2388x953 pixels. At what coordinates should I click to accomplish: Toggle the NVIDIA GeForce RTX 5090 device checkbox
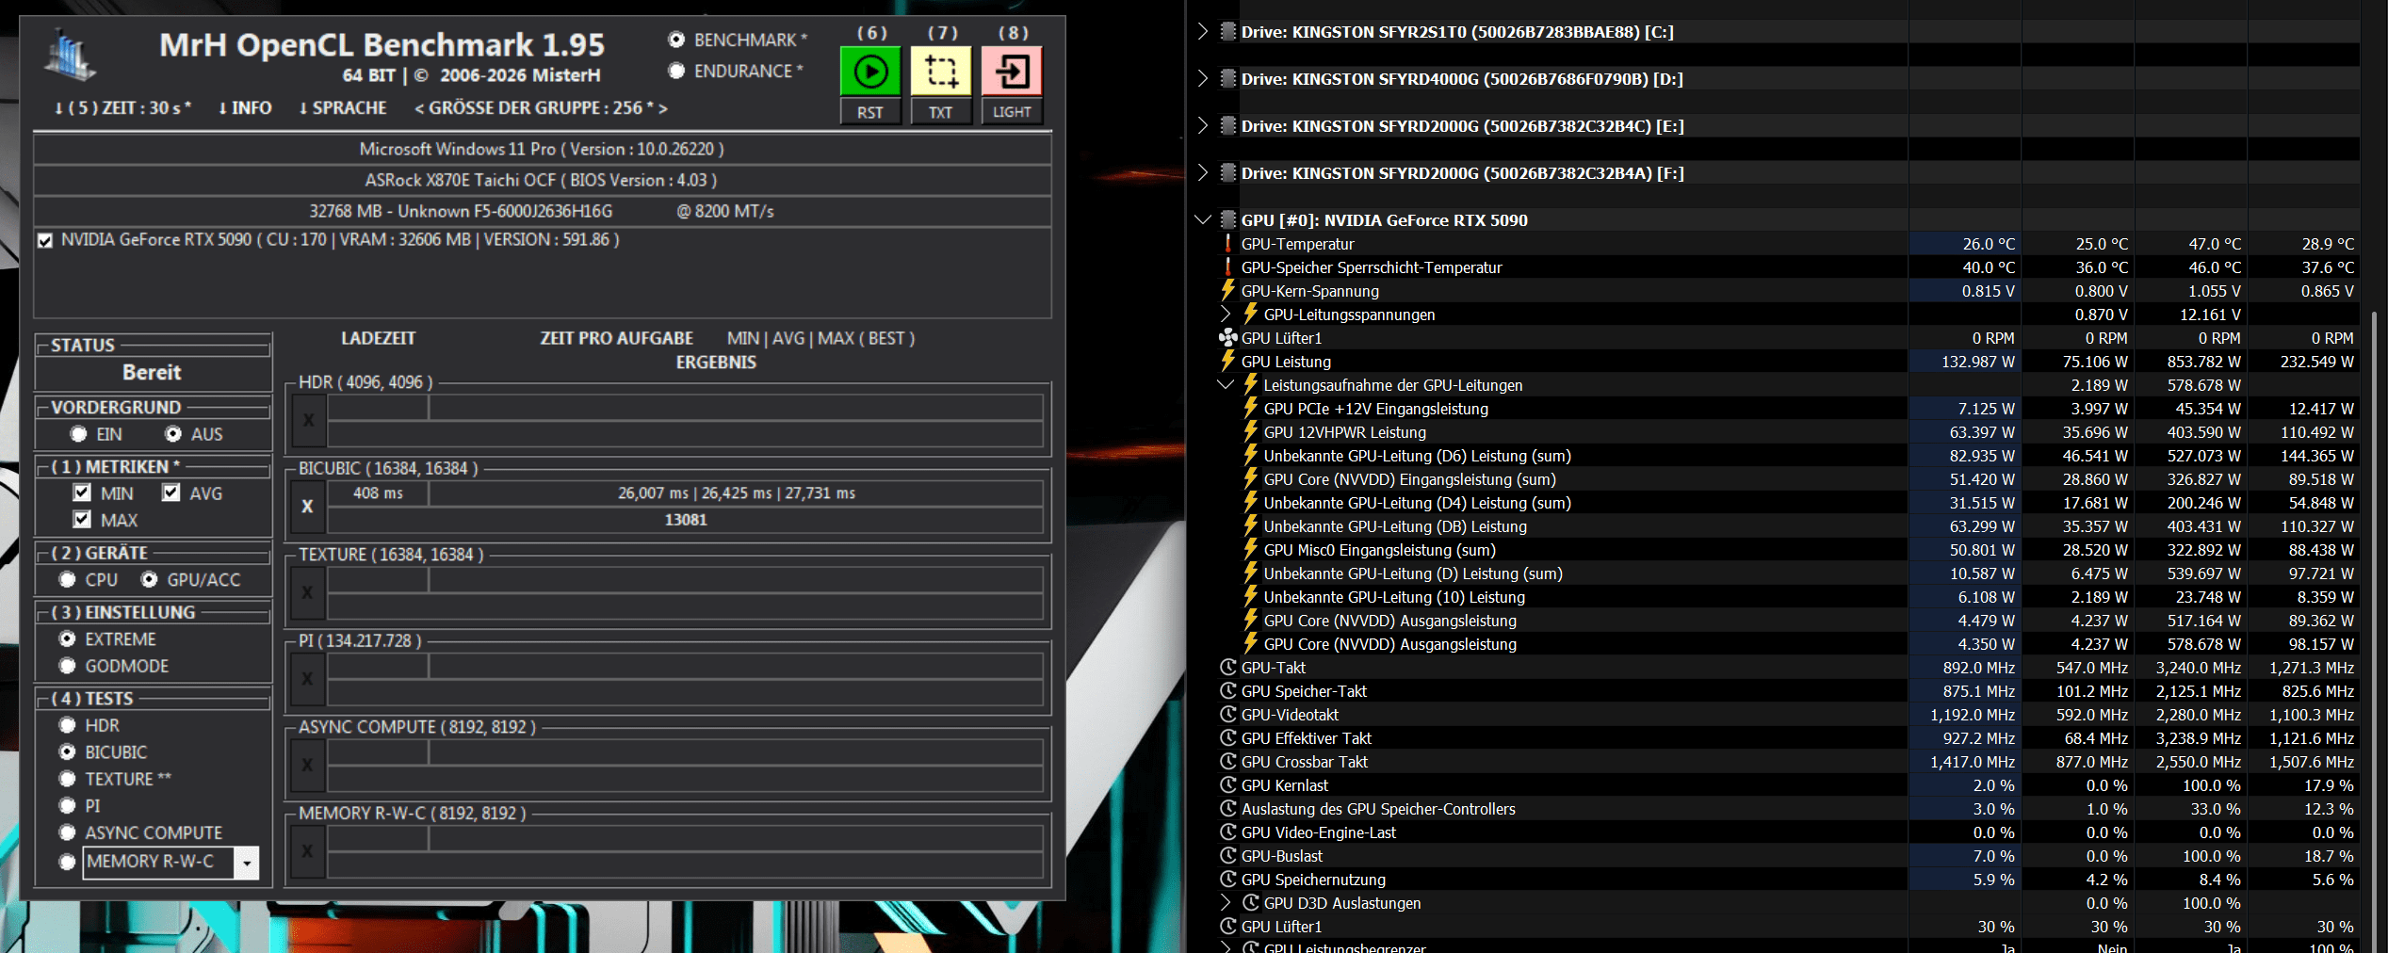45,241
